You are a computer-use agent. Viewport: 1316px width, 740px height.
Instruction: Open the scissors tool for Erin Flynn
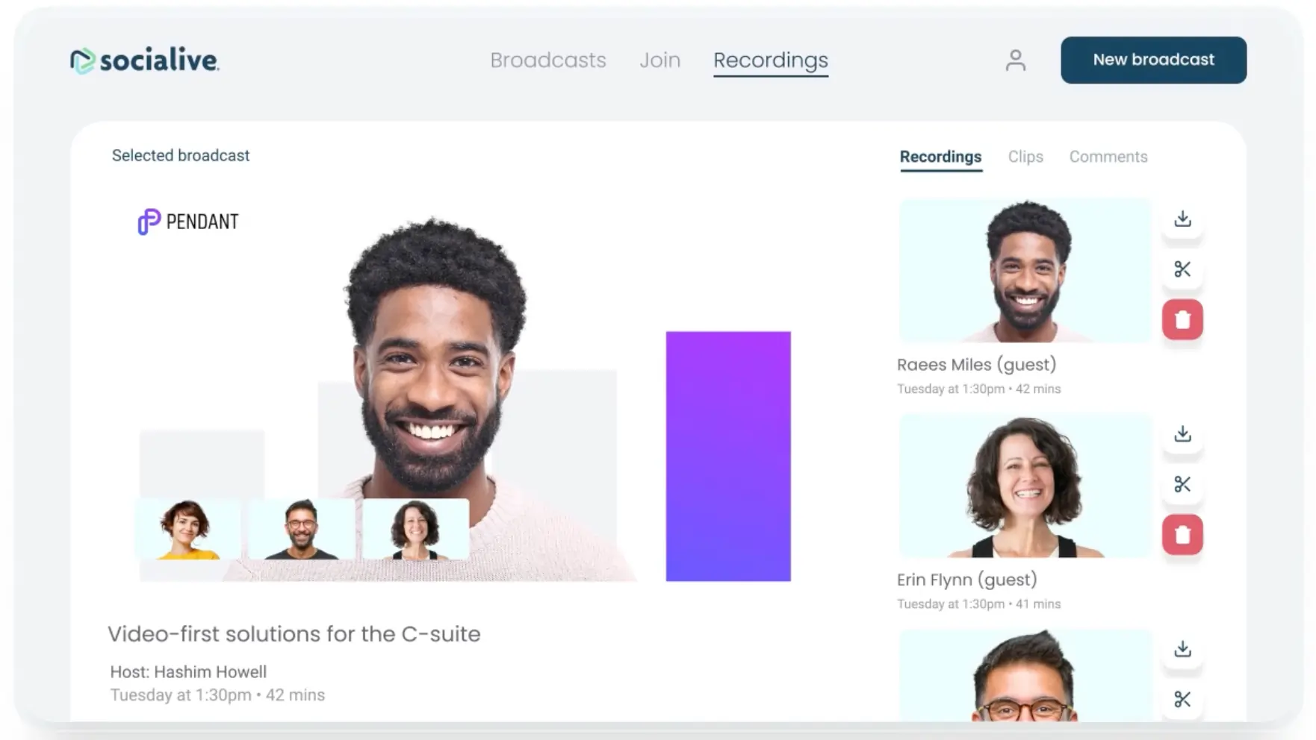pyautogui.click(x=1182, y=484)
